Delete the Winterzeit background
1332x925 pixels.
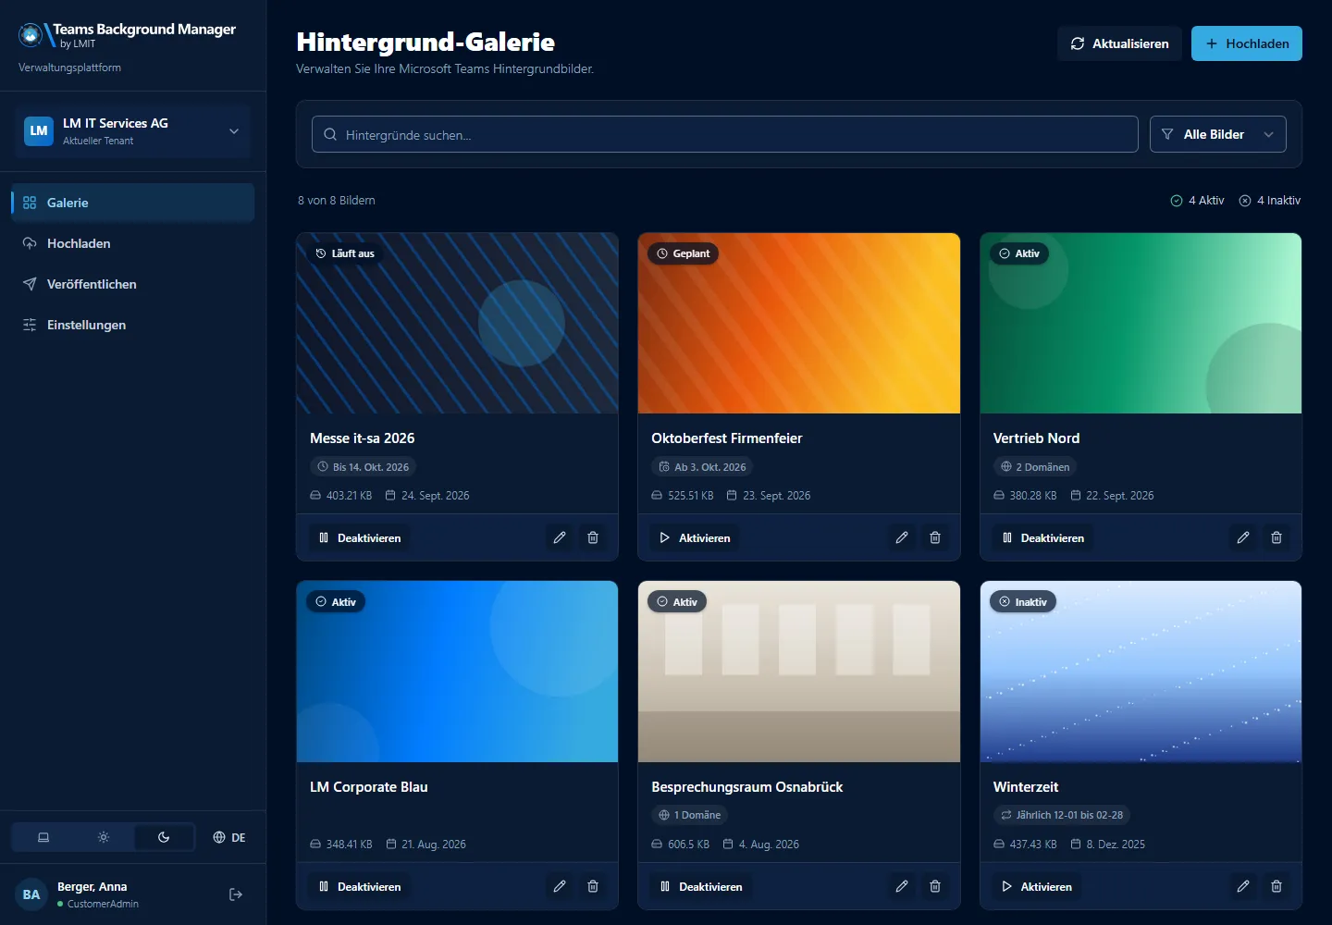tap(1276, 886)
